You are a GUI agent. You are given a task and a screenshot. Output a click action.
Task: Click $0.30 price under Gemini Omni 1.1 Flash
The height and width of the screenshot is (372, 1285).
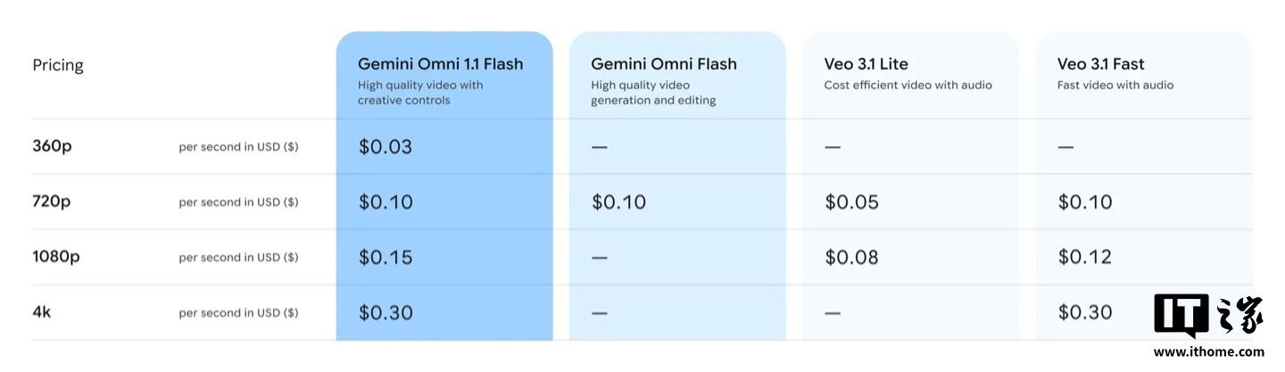pos(385,313)
